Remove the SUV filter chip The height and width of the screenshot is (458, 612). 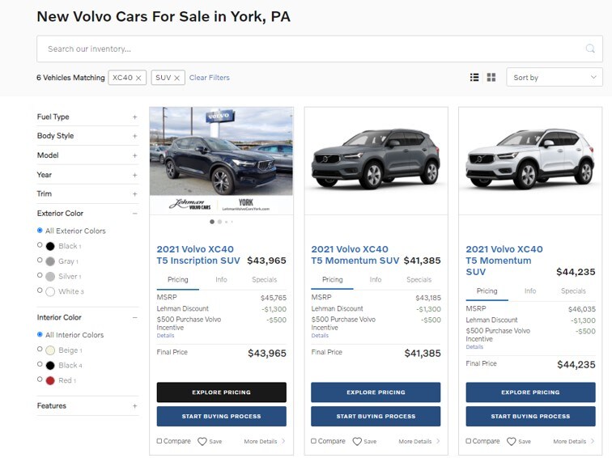pyautogui.click(x=176, y=78)
